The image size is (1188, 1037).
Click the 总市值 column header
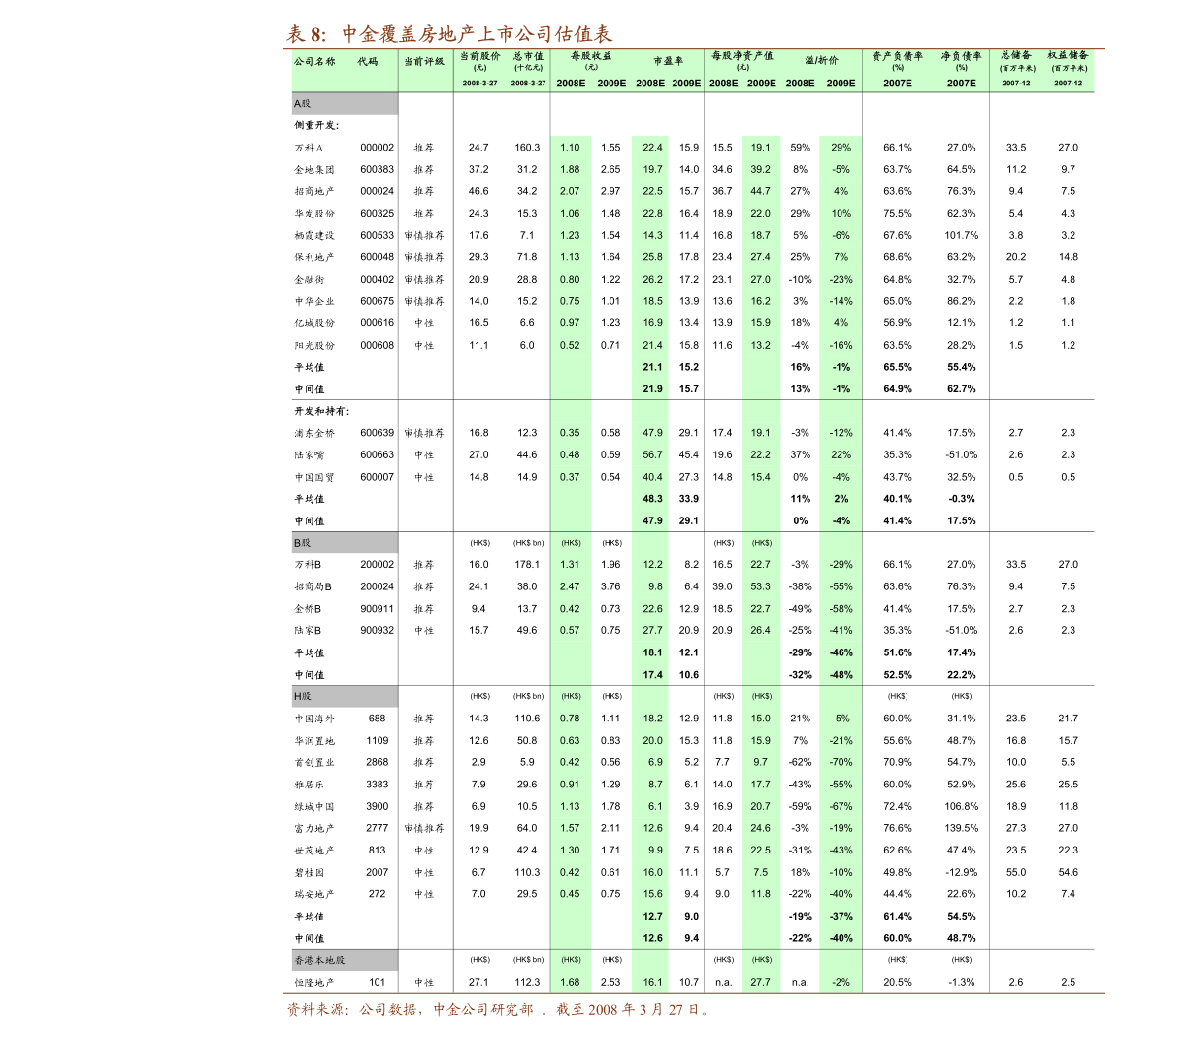[529, 56]
